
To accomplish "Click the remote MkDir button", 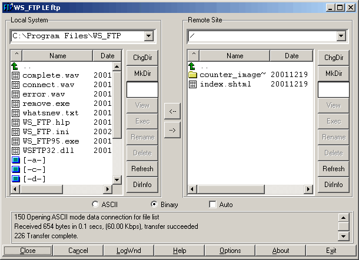I will (334, 74).
